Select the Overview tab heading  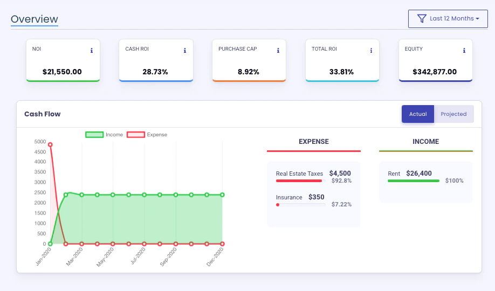coord(35,19)
